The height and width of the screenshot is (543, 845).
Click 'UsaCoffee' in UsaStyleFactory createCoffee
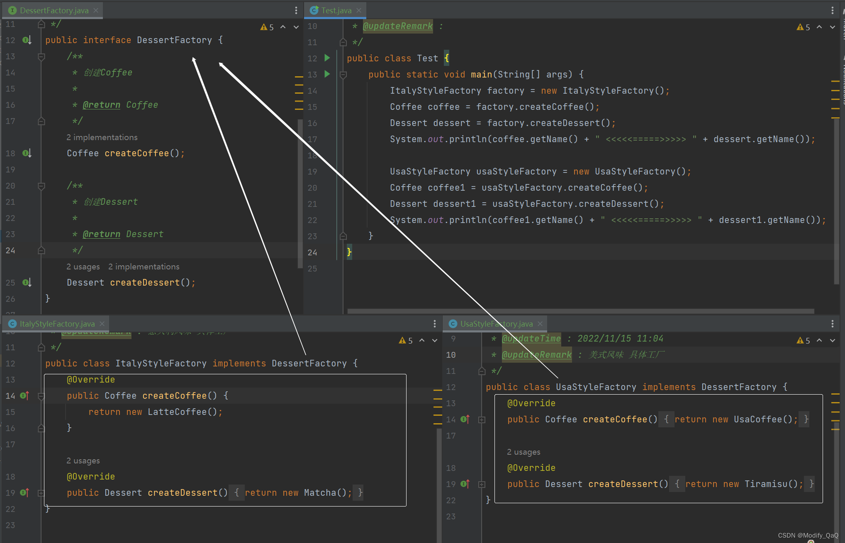pyautogui.click(x=758, y=419)
